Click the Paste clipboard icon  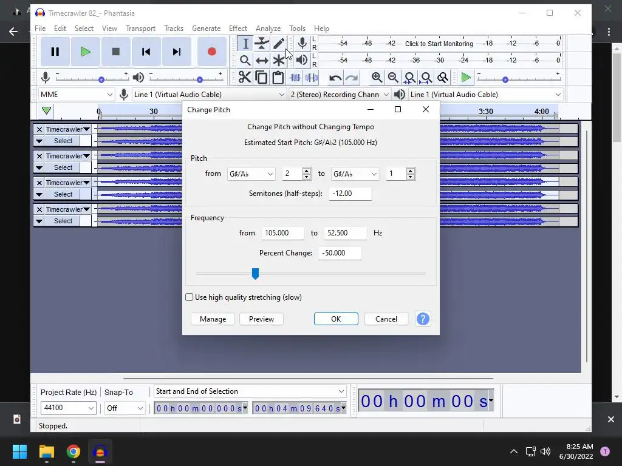pyautogui.click(x=278, y=77)
